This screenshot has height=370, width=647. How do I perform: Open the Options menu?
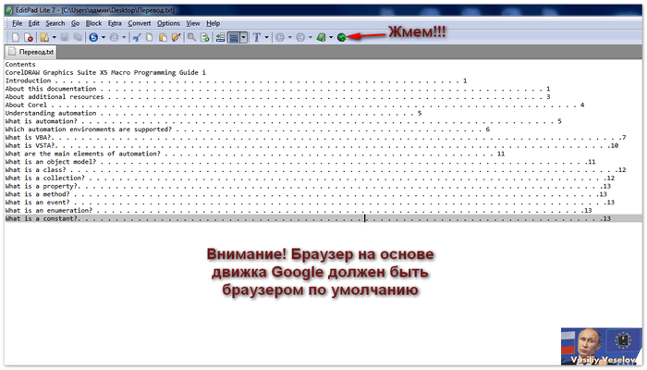pyautogui.click(x=168, y=23)
